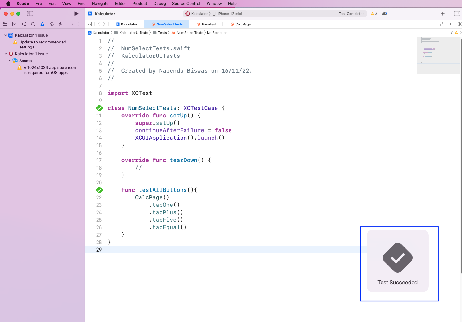Open the project navigator folder icon
Viewport: 462px width, 322px height.
pyautogui.click(x=5, y=24)
